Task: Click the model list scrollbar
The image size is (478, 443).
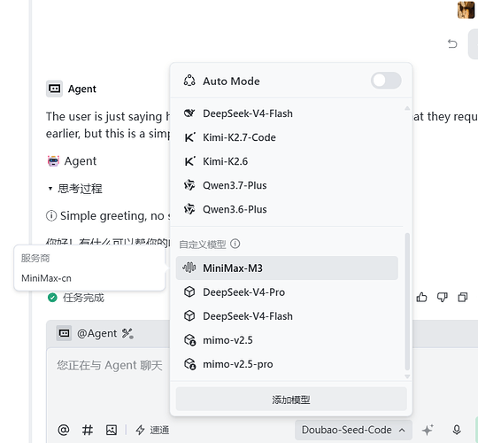Action: tap(407, 301)
